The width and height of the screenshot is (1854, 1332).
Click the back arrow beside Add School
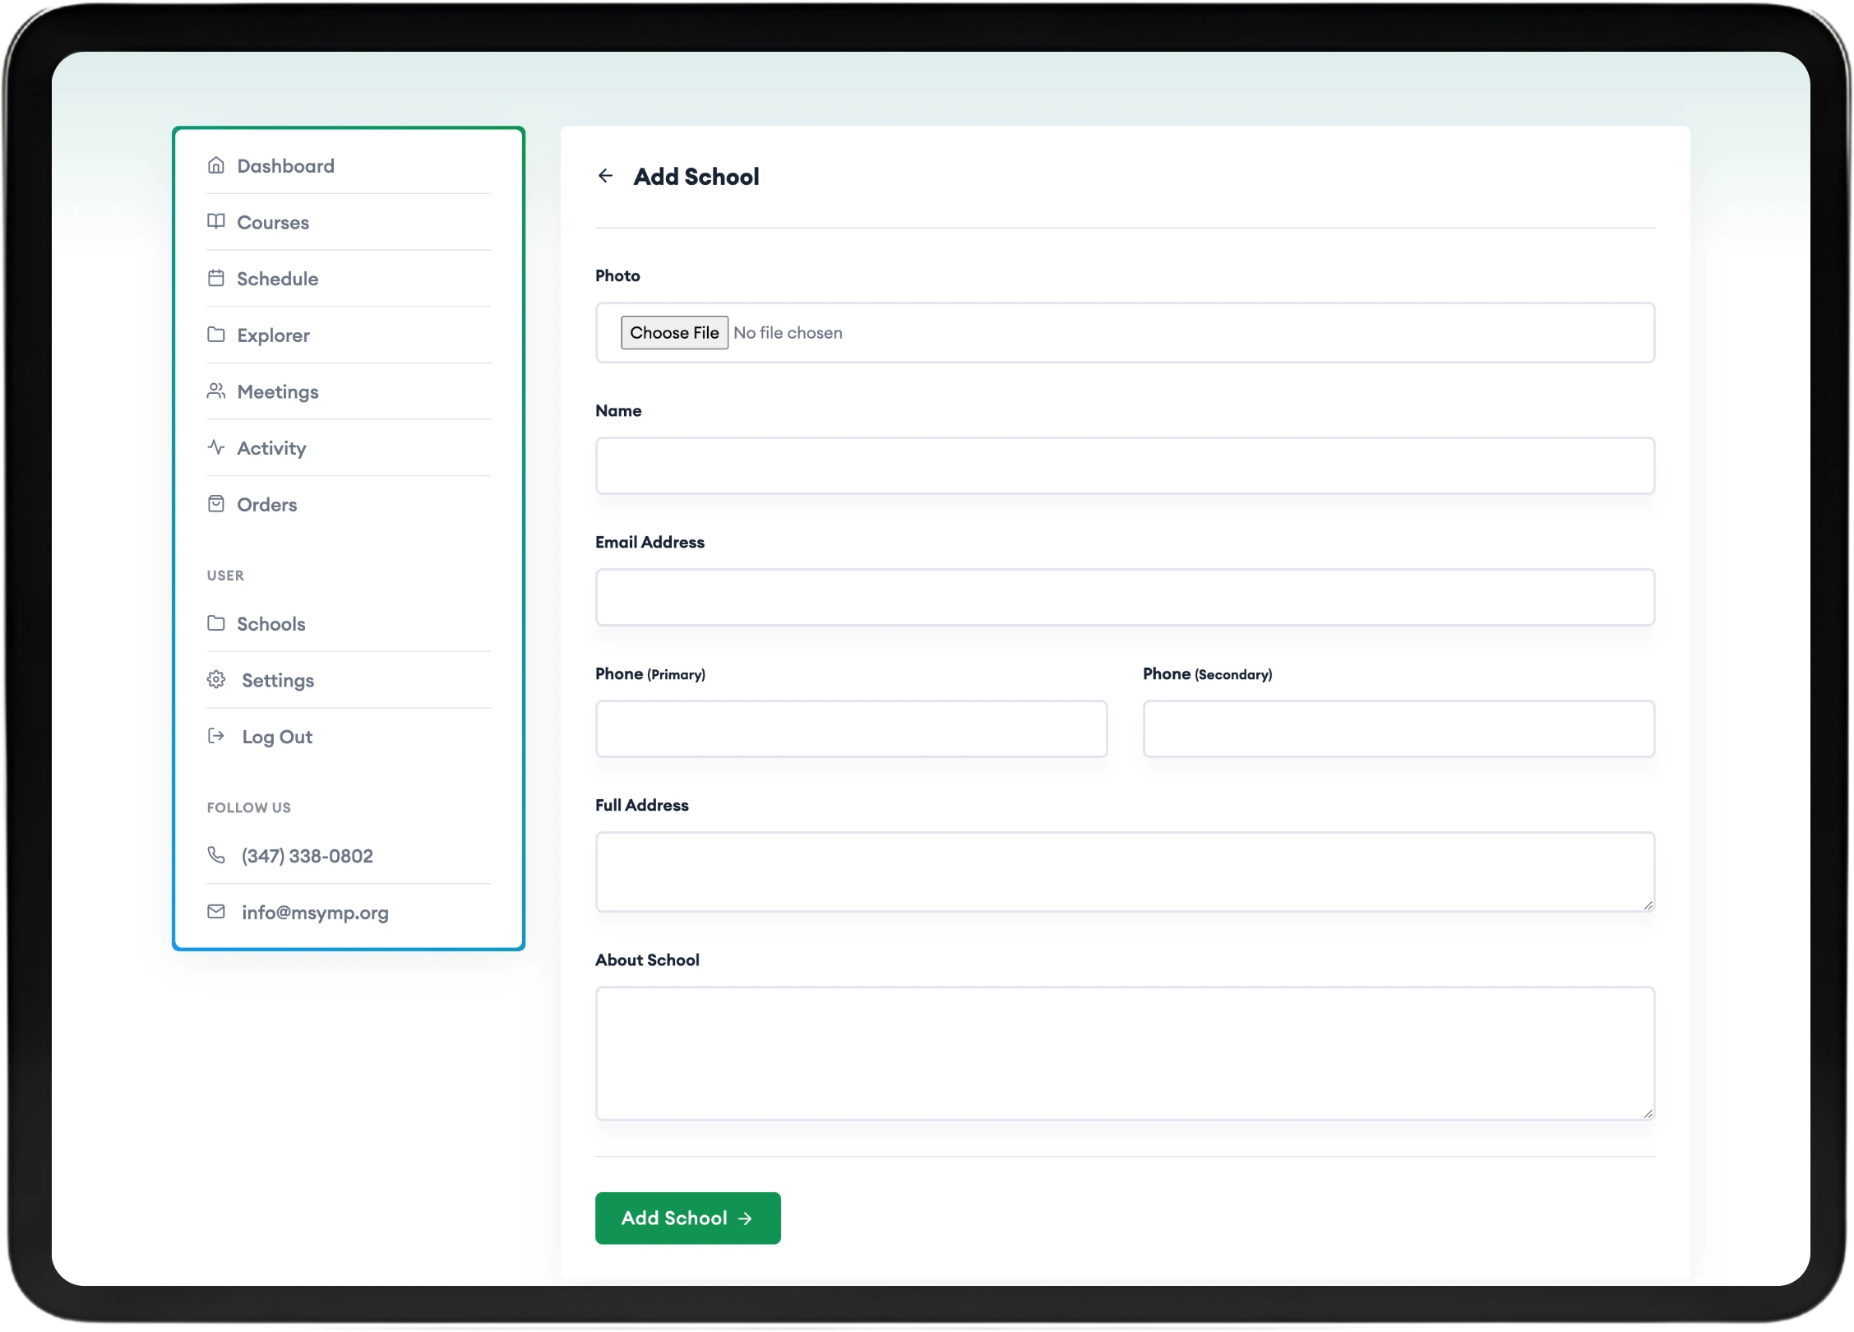[x=605, y=176]
